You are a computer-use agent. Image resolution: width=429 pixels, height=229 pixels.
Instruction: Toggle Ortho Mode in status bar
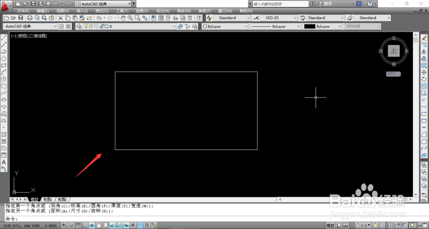click(85, 226)
